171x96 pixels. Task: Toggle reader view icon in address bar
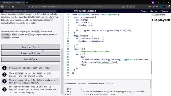pyautogui.click(x=123, y=7)
